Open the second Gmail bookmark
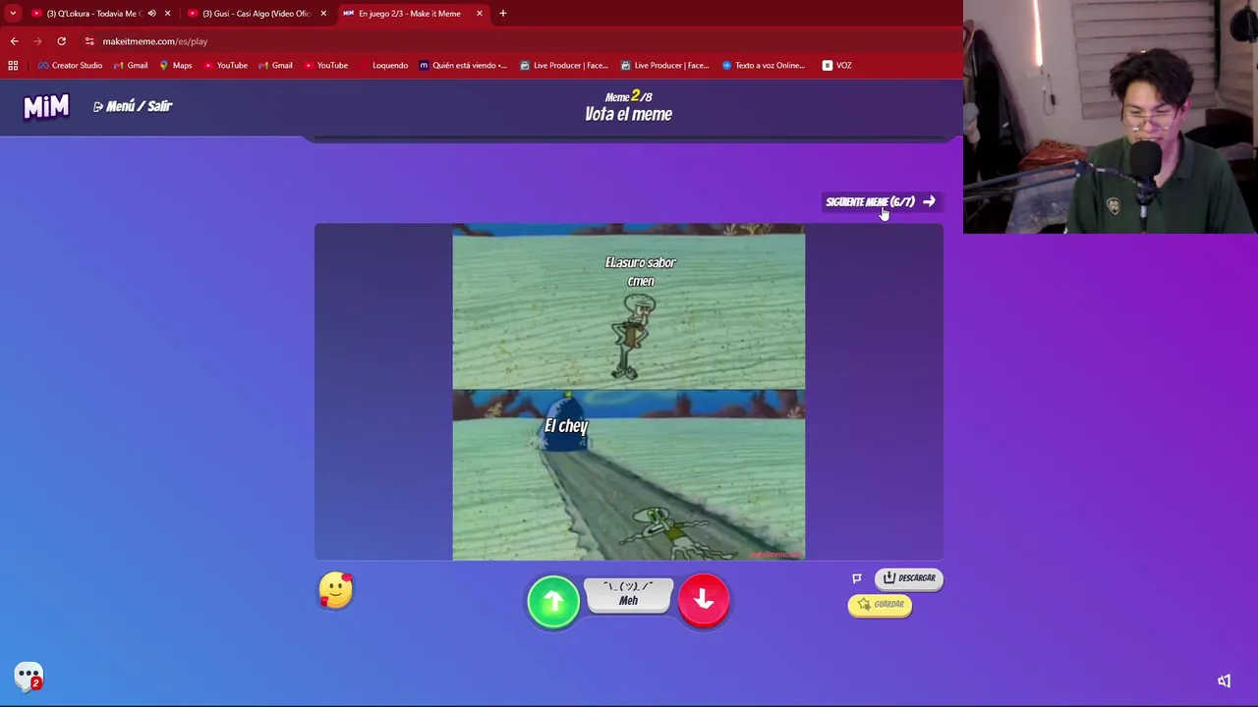The image size is (1258, 707). 275,66
